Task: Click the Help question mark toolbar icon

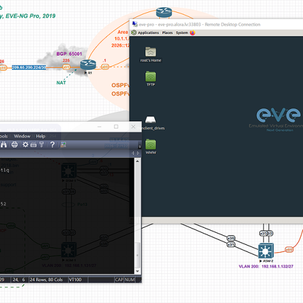Action: [52, 144]
